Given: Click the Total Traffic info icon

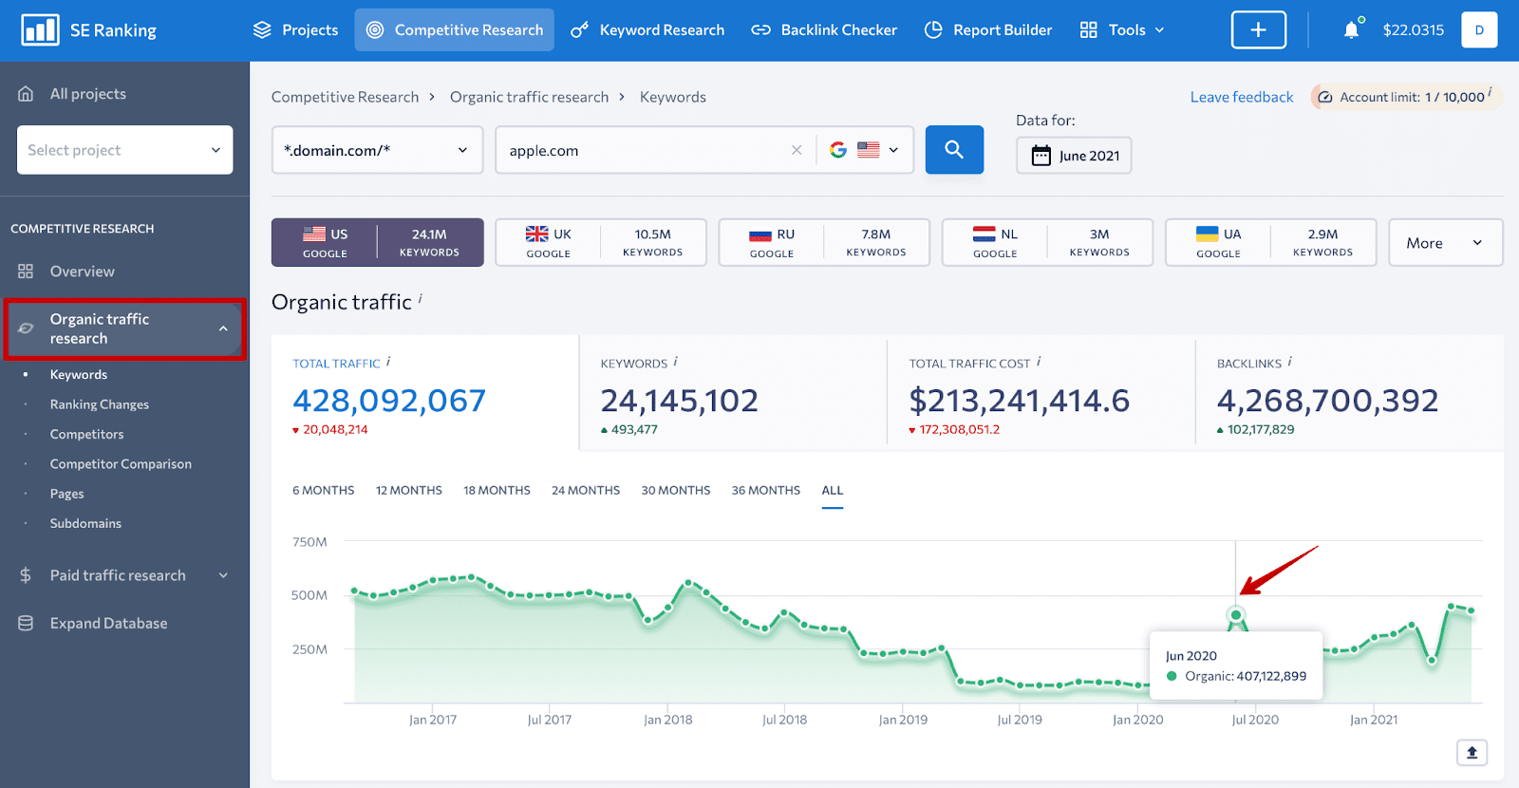Looking at the screenshot, I should [388, 362].
